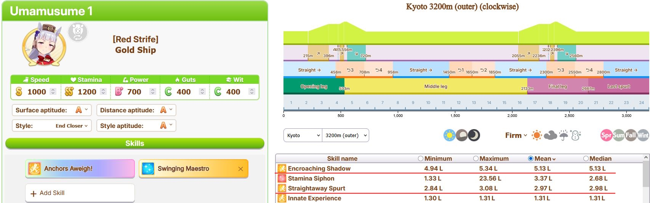This screenshot has width=650, height=203.
Task: Select Summer season icon
Action: (618, 135)
